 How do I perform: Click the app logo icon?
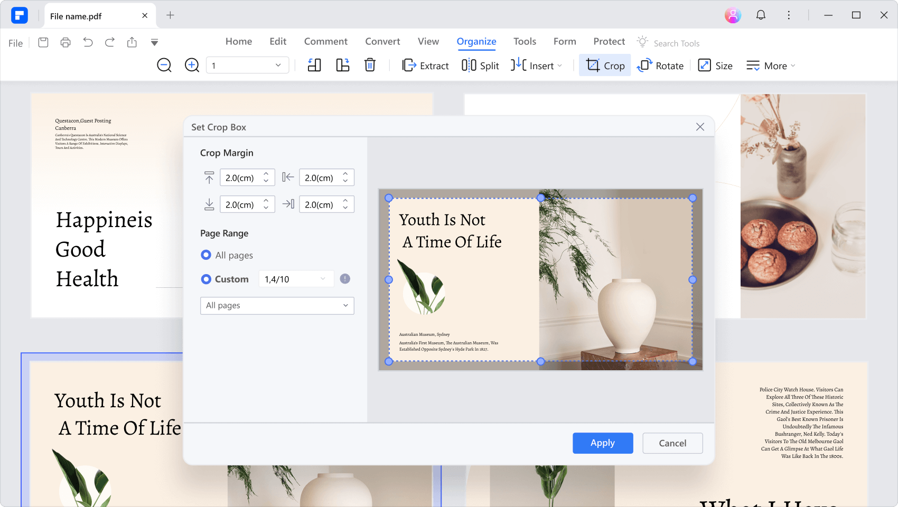click(20, 15)
